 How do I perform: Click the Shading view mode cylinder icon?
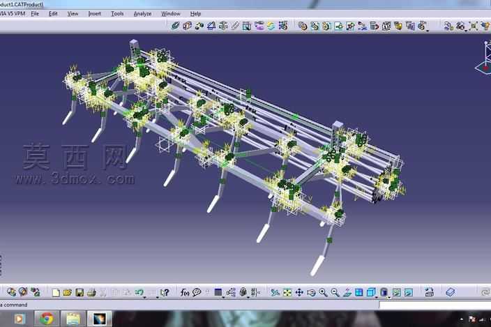click(384, 293)
